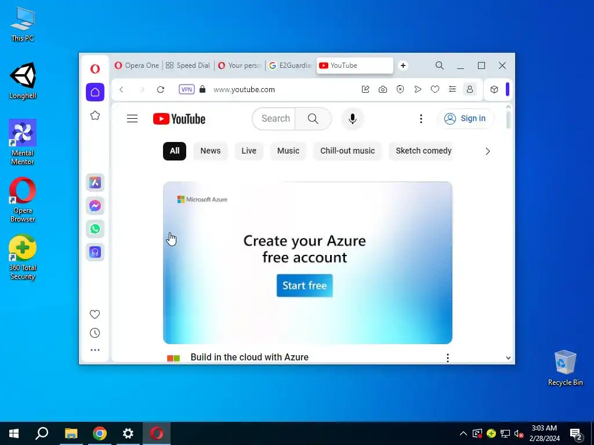Open the Opera main menu logo
The width and height of the screenshot is (594, 445).
tap(95, 68)
